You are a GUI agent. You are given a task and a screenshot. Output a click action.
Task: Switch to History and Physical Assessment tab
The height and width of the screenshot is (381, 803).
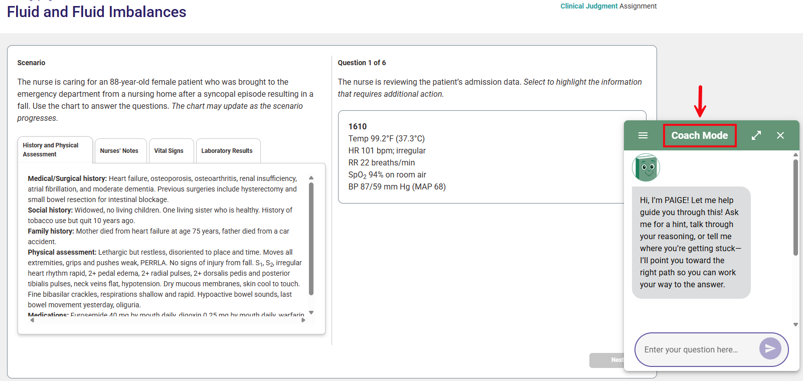(55, 150)
